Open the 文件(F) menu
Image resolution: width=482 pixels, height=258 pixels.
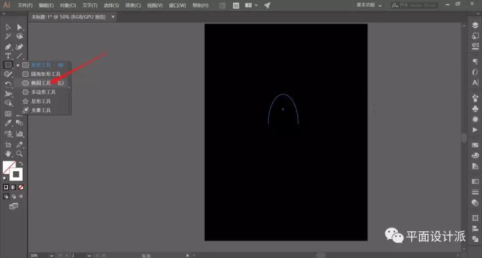[25, 5]
